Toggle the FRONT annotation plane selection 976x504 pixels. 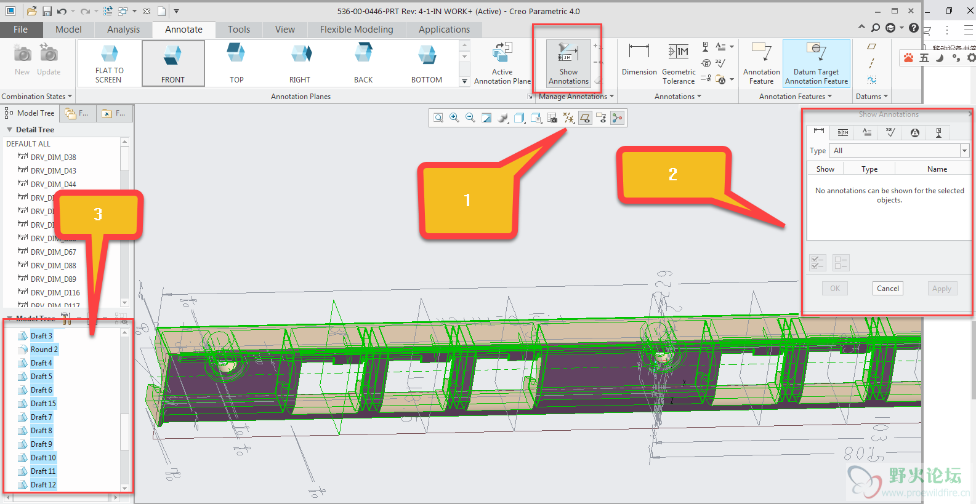click(x=173, y=63)
